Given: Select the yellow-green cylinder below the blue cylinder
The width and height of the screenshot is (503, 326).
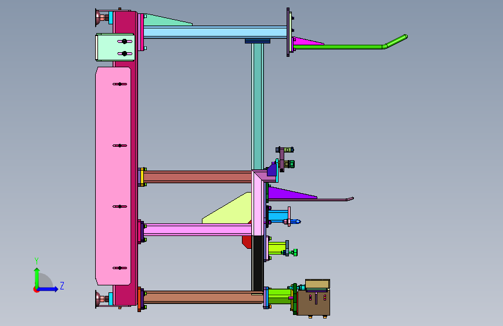Looking at the screenshot, I should point(277,248).
